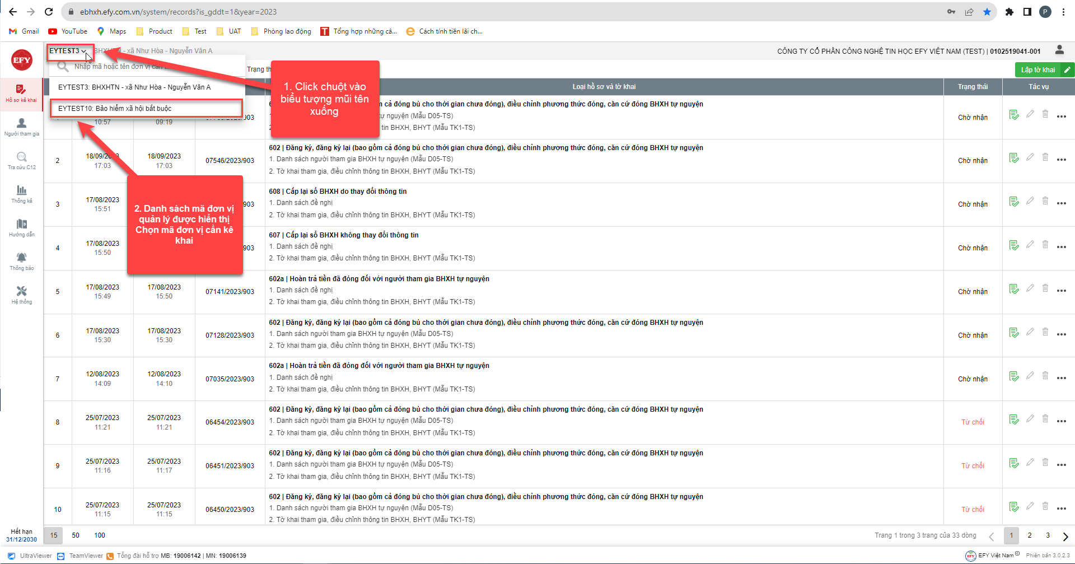Show 50 rows per page
This screenshot has height=564, width=1075.
(x=76, y=535)
